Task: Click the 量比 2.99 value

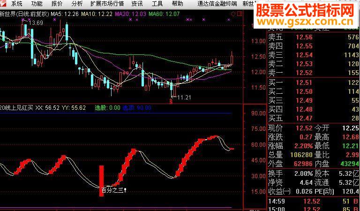Action: pos(352,155)
